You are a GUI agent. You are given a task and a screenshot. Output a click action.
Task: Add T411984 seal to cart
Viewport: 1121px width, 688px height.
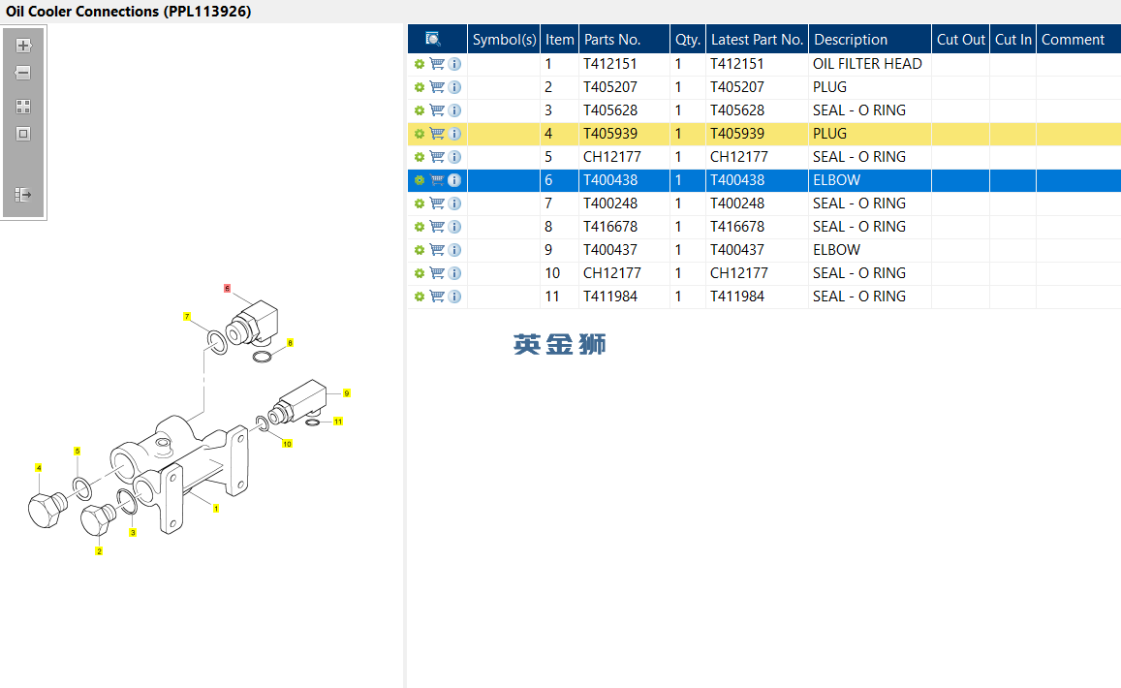437,297
